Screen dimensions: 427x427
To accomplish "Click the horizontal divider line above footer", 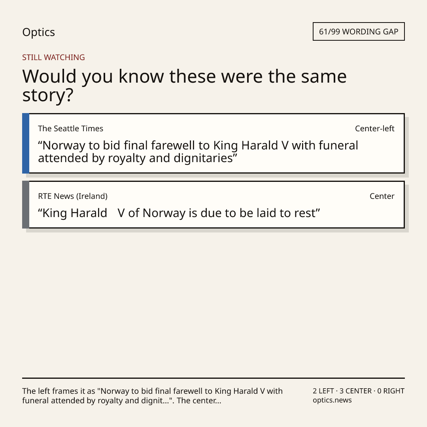I will (x=213, y=378).
